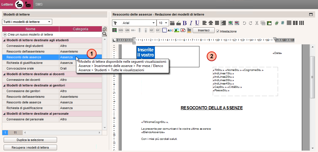This screenshot has height=152, width=318.
Task: Collapse Modelli di lettere destinate agli studenti
Action: 4,40
